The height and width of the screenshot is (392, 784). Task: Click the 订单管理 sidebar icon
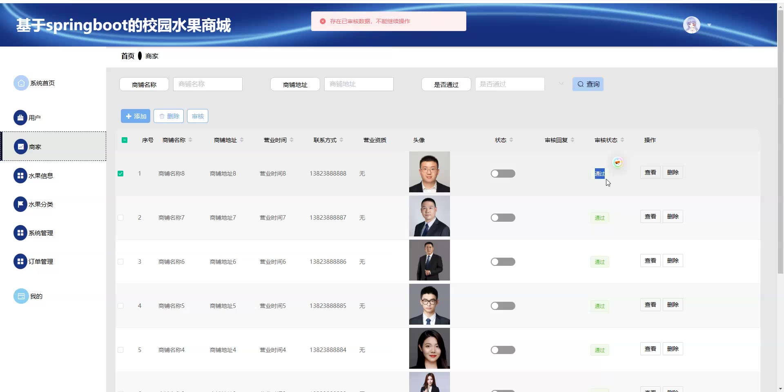tap(20, 261)
